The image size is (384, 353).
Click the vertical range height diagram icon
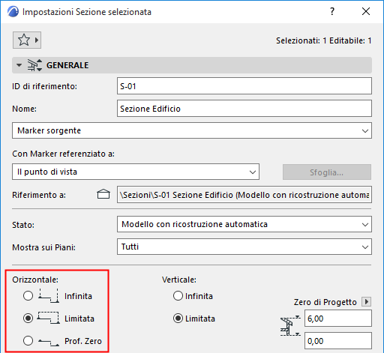[x=290, y=326]
